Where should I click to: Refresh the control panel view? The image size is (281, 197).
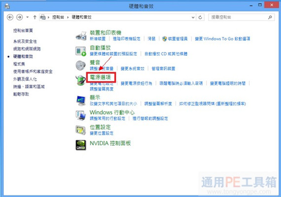[200, 17]
